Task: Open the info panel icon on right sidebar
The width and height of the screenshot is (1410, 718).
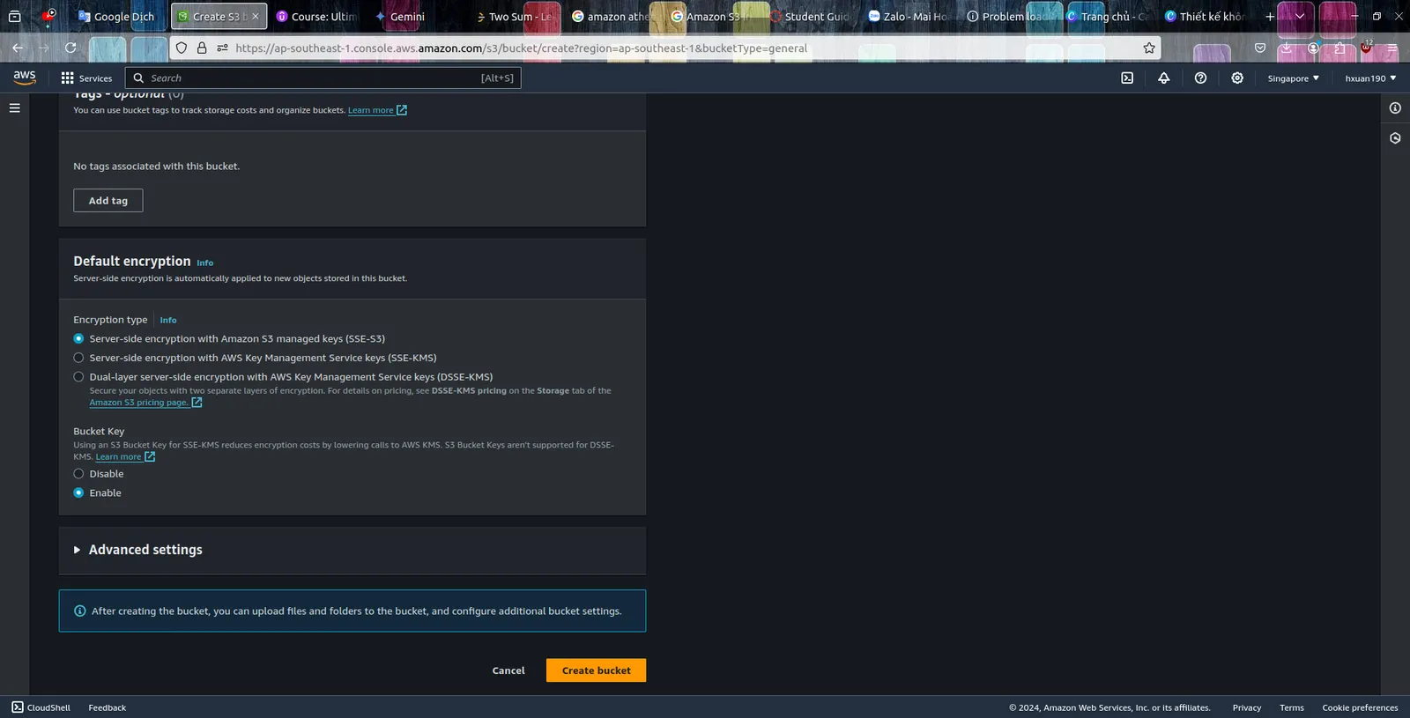Action: (1395, 107)
